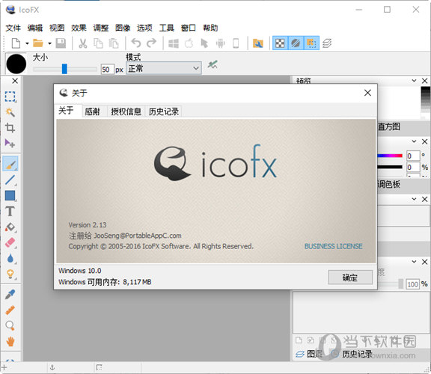Viewport: 431px width, 374px height.
Task: Click the cursor creation toolbar button
Action: [x=204, y=43]
